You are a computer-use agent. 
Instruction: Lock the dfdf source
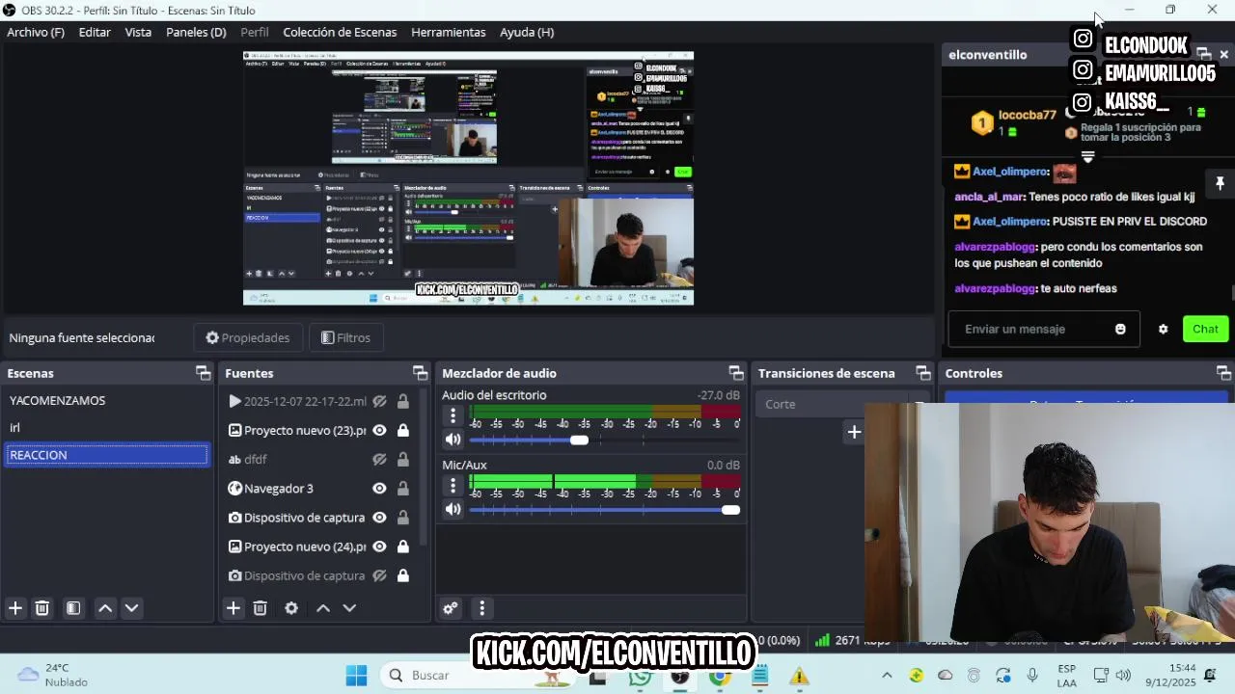(x=403, y=460)
